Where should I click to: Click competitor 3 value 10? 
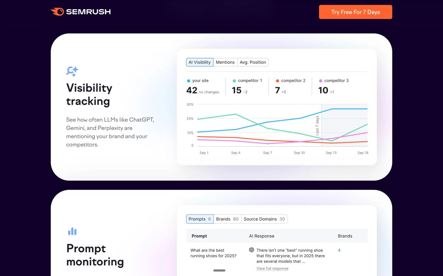[x=323, y=90]
